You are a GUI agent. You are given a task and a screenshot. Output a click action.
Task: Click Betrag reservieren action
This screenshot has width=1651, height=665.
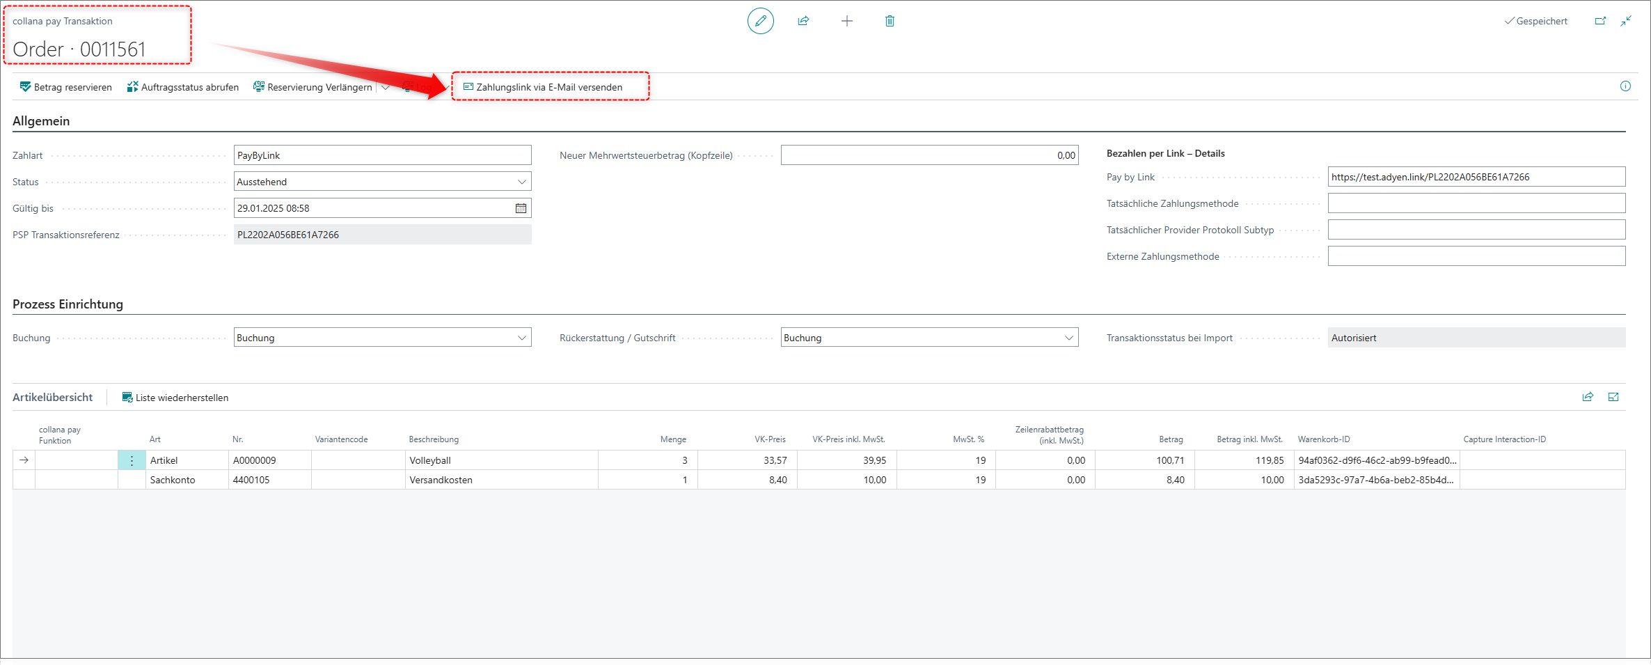(66, 87)
